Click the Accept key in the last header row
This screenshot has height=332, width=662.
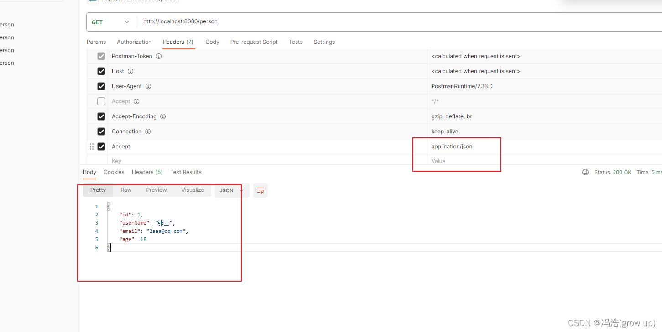(x=121, y=147)
